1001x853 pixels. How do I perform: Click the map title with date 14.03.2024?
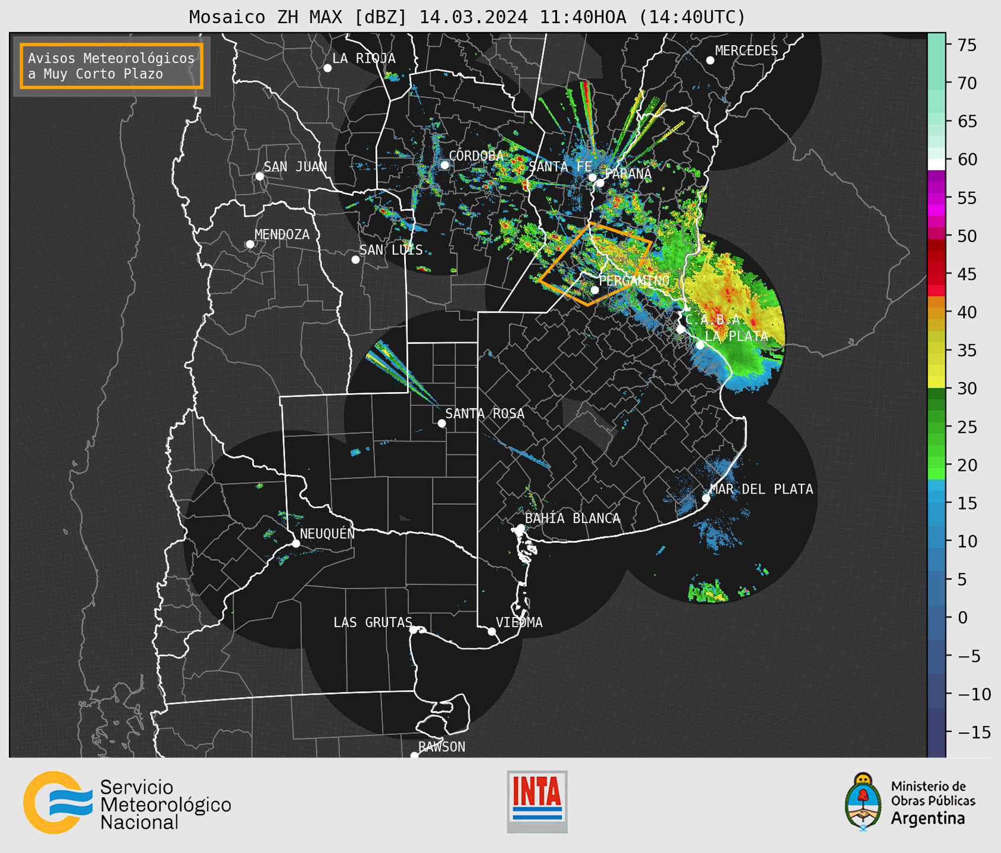(467, 17)
